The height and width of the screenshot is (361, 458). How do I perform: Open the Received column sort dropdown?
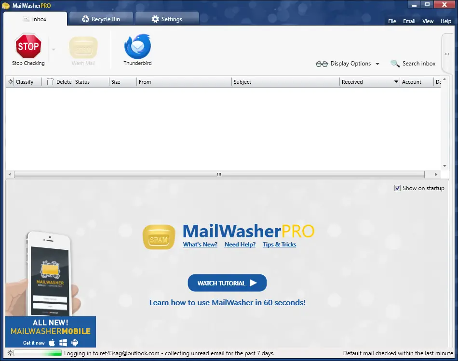[397, 82]
